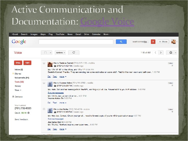Click in the Google search field
This screenshot has height=141, width=188.
tap(76, 42)
